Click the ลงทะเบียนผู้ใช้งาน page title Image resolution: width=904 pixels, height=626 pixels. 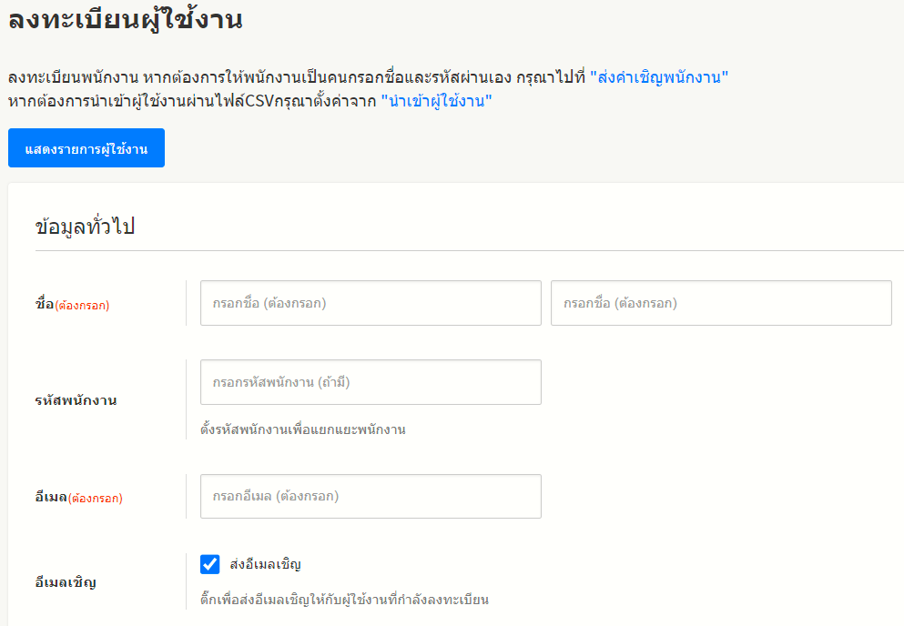tap(125, 20)
